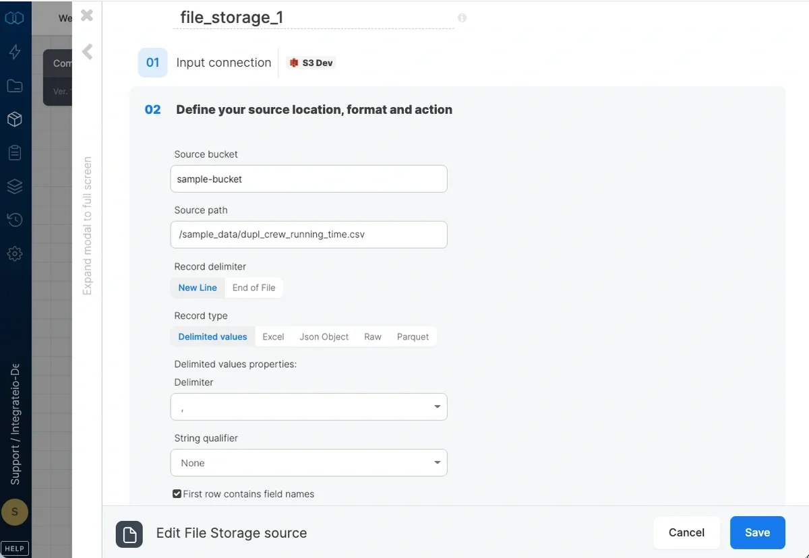809x558 pixels.
Task: Collapse the modal with the back chevron
Action: (x=86, y=51)
